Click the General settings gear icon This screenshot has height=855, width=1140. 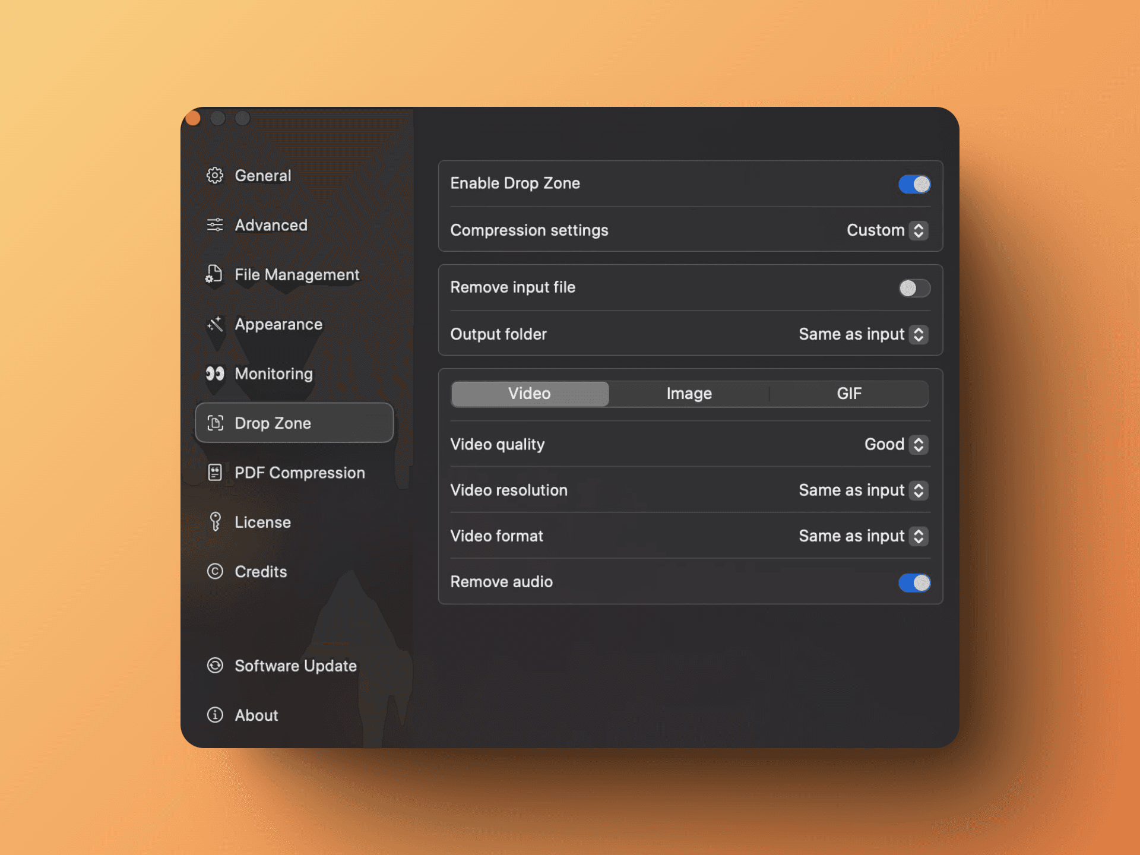coord(215,175)
